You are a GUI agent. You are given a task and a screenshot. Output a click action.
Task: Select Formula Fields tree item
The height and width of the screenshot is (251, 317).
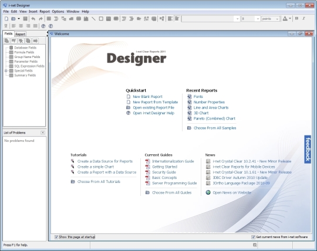24,52
